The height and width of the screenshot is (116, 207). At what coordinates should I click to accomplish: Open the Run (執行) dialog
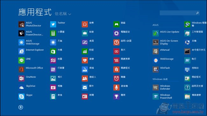point(190,60)
